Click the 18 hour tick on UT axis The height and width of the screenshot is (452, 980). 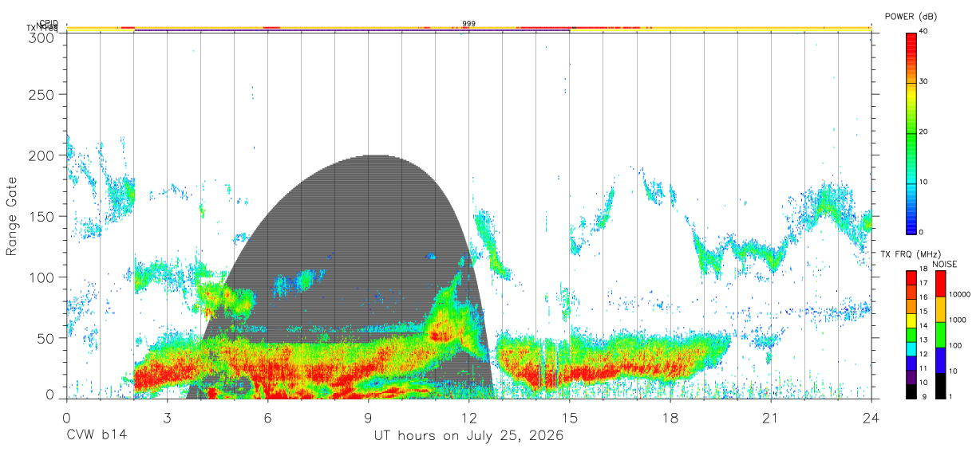click(670, 418)
